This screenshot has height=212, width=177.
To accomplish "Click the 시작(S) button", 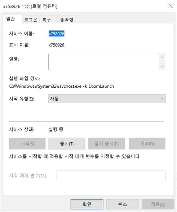I will coord(27,144).
